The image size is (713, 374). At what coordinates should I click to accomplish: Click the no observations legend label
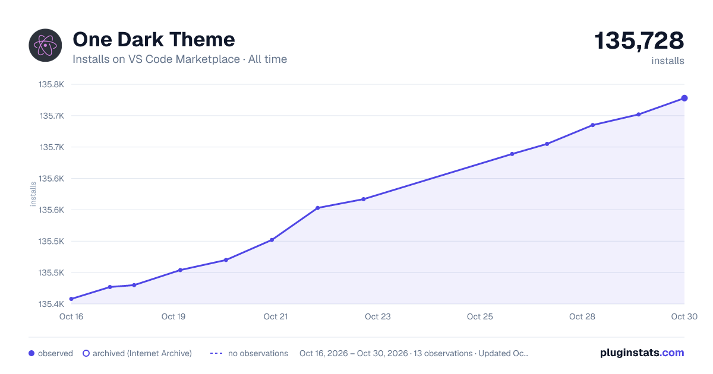pyautogui.click(x=258, y=353)
